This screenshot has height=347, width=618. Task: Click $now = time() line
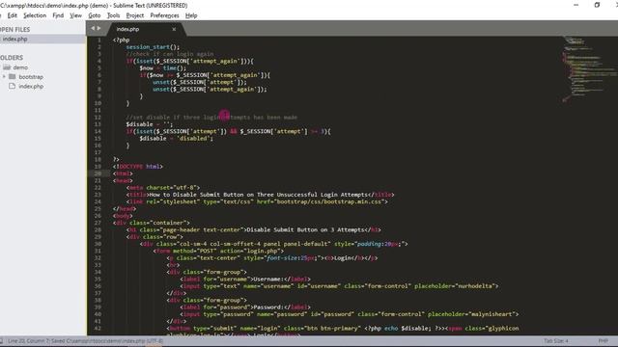tap(163, 68)
